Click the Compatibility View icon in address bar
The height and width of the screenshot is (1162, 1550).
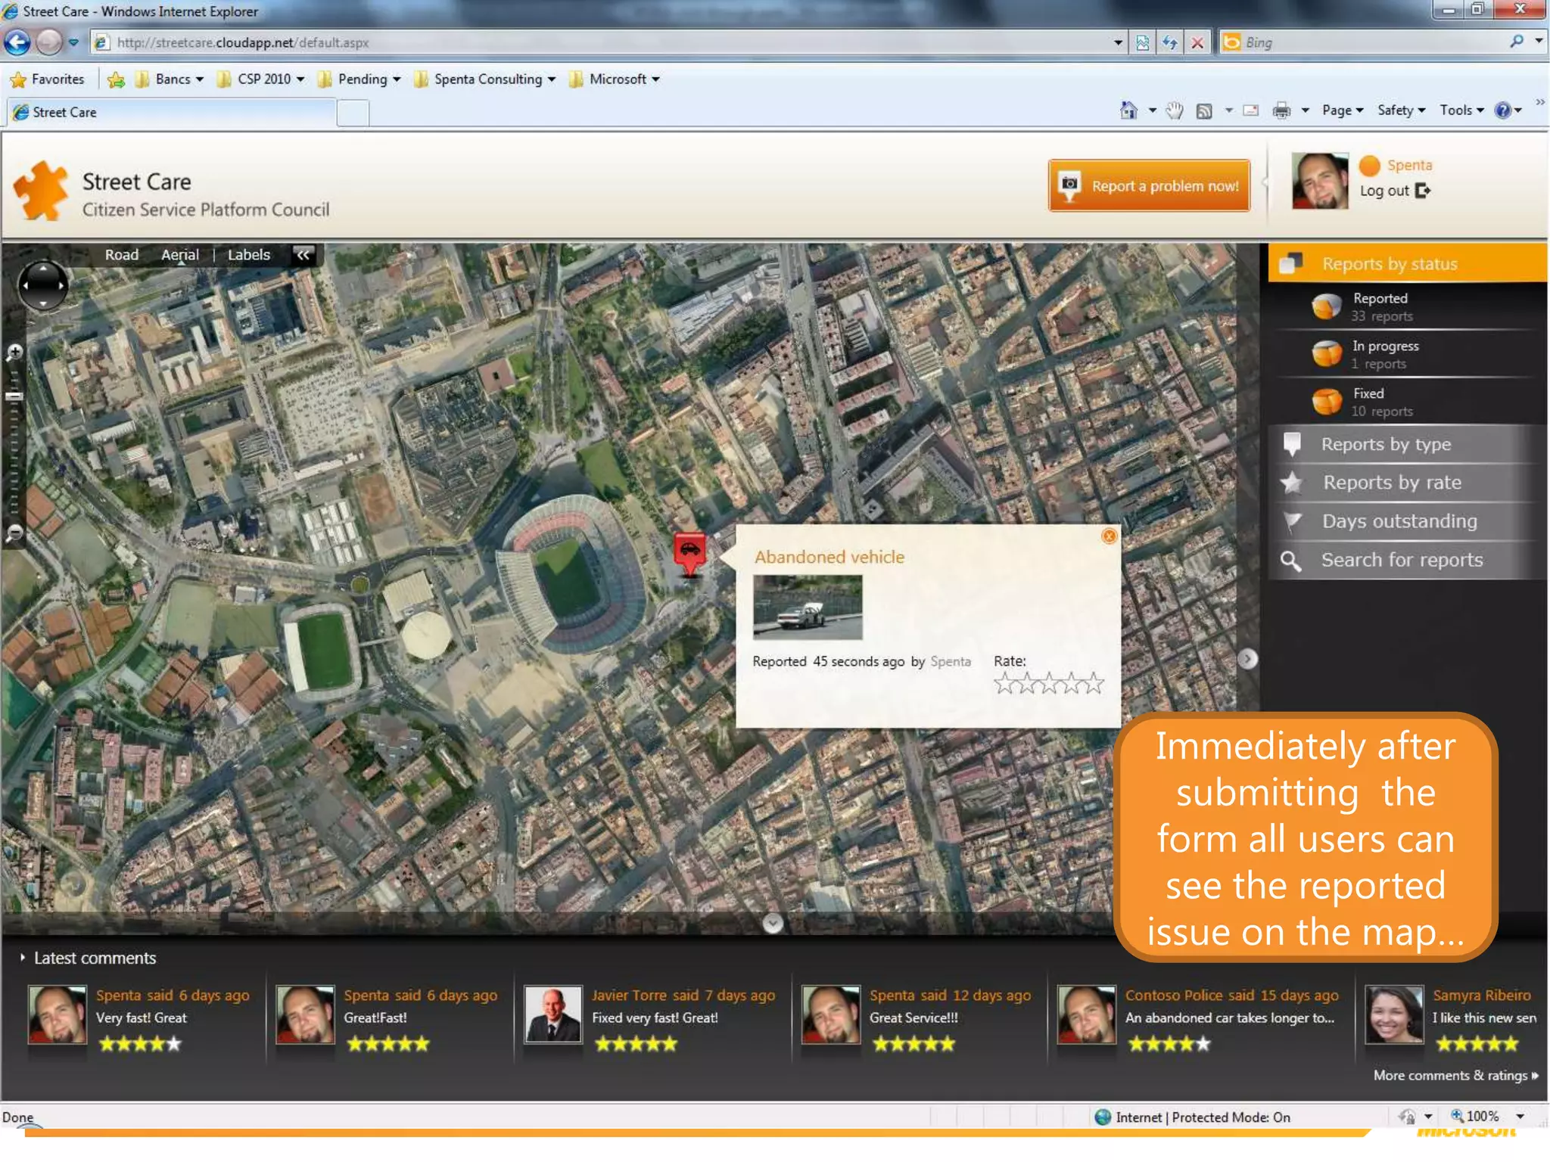1142,42
